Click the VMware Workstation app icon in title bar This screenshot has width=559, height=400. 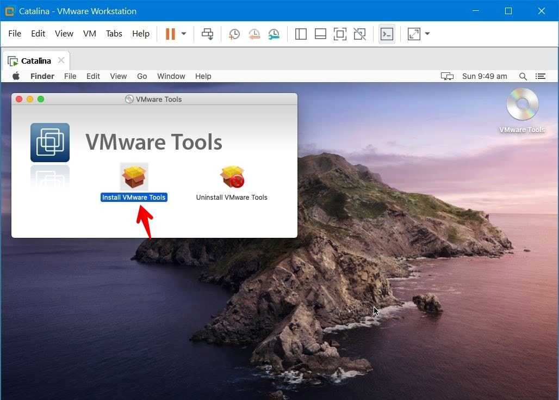[x=10, y=11]
